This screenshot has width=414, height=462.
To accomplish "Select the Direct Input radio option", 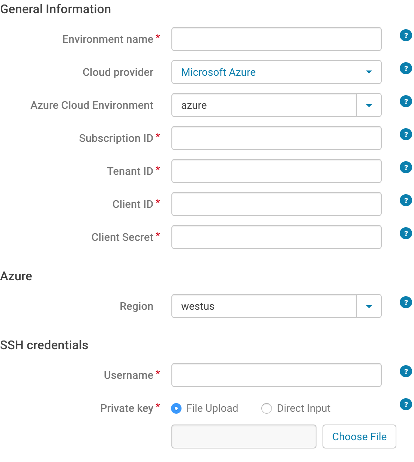I will 267,408.
